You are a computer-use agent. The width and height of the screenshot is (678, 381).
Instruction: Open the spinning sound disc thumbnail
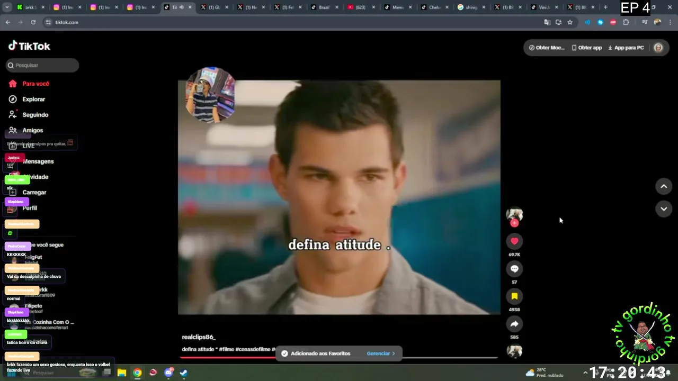tap(514, 351)
